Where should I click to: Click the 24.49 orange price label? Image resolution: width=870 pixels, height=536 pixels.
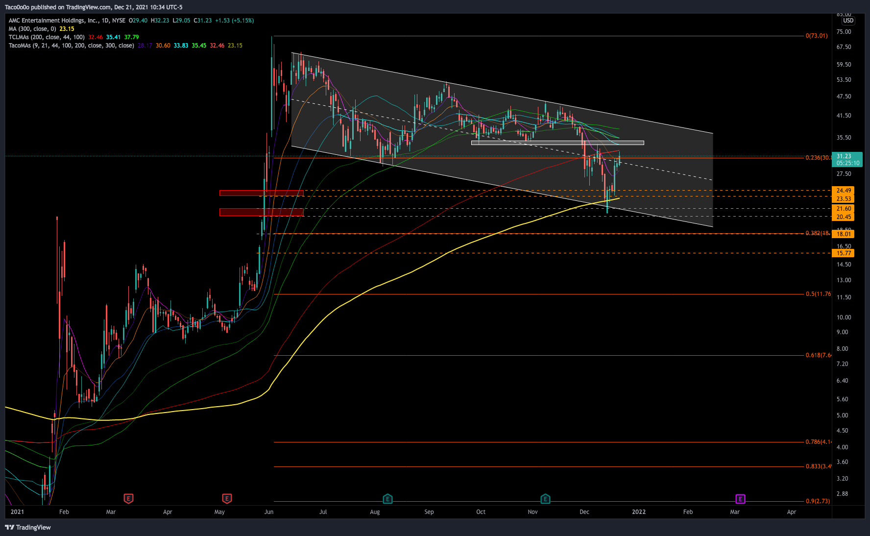pyautogui.click(x=843, y=191)
